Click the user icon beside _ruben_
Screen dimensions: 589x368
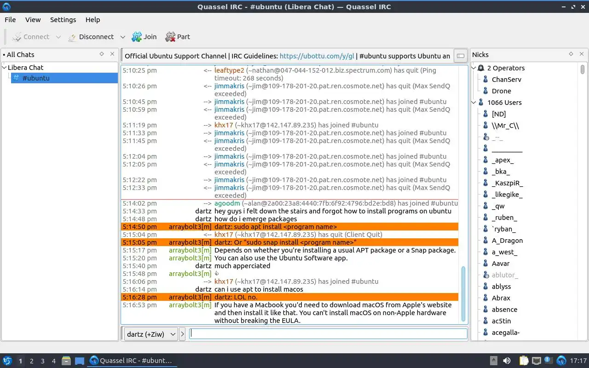pos(485,218)
